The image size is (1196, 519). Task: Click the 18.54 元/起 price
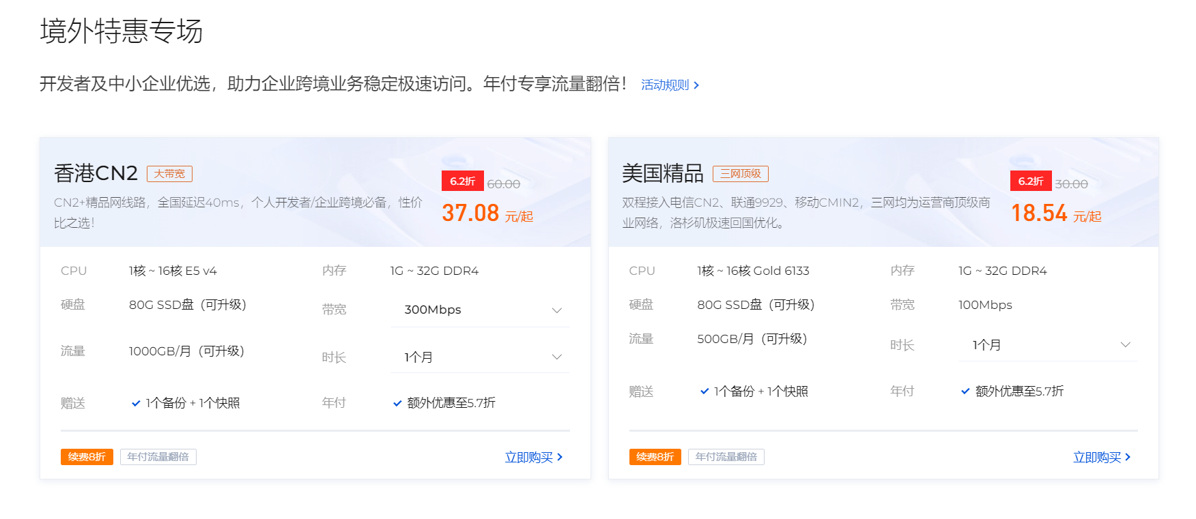[x=1056, y=213]
